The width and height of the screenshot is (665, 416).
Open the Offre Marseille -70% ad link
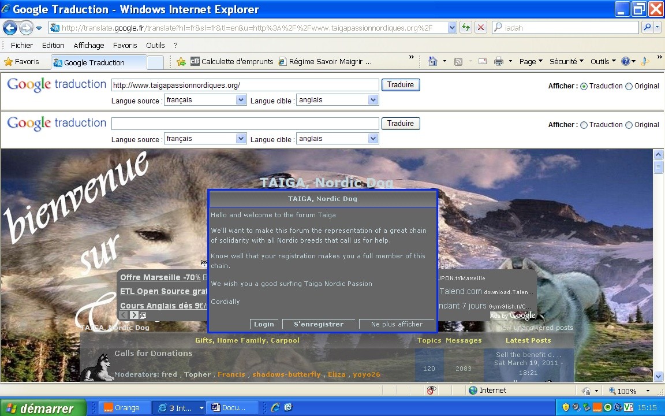click(160, 277)
